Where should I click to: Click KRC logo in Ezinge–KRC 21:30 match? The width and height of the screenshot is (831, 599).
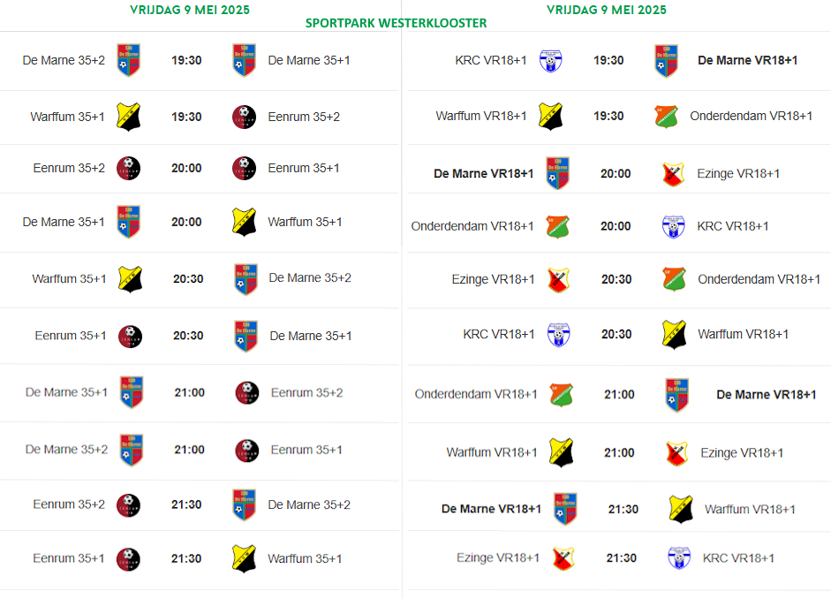click(679, 558)
